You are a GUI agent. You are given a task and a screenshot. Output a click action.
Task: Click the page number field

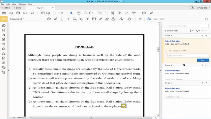point(56,13)
